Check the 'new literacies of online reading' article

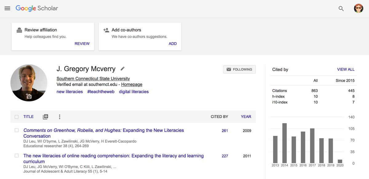pos(17,156)
